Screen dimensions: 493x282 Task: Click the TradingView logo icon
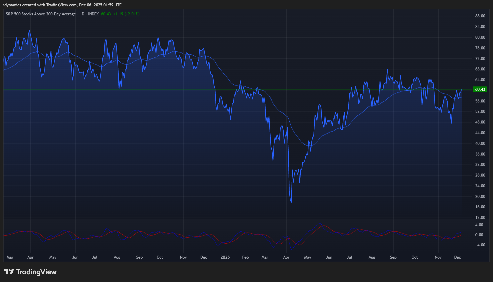[x=9, y=272]
